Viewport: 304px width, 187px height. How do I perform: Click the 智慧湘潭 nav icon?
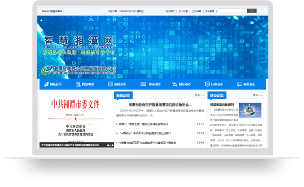tap(78, 84)
